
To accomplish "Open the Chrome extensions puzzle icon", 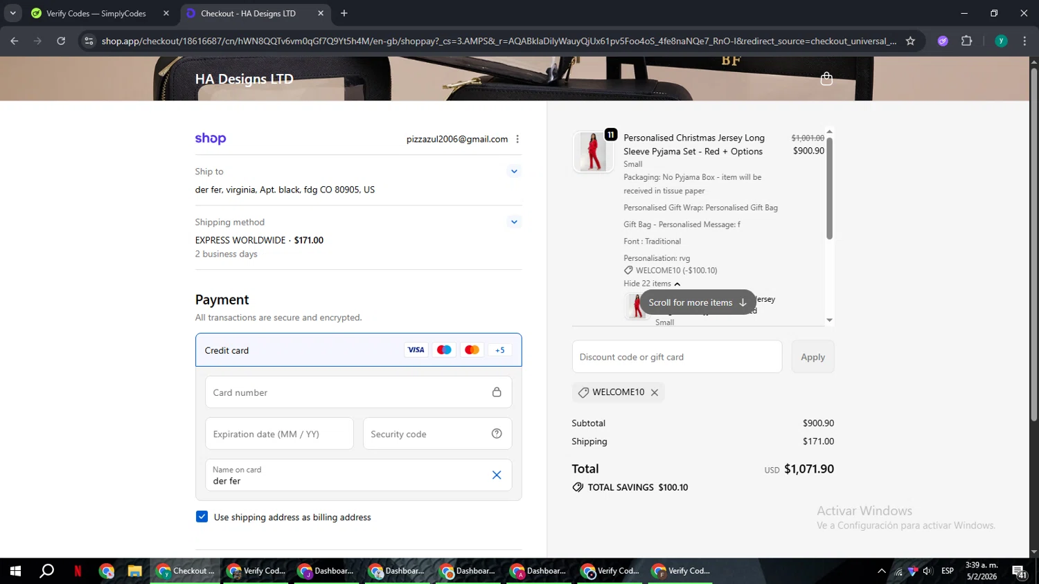I will (x=967, y=41).
